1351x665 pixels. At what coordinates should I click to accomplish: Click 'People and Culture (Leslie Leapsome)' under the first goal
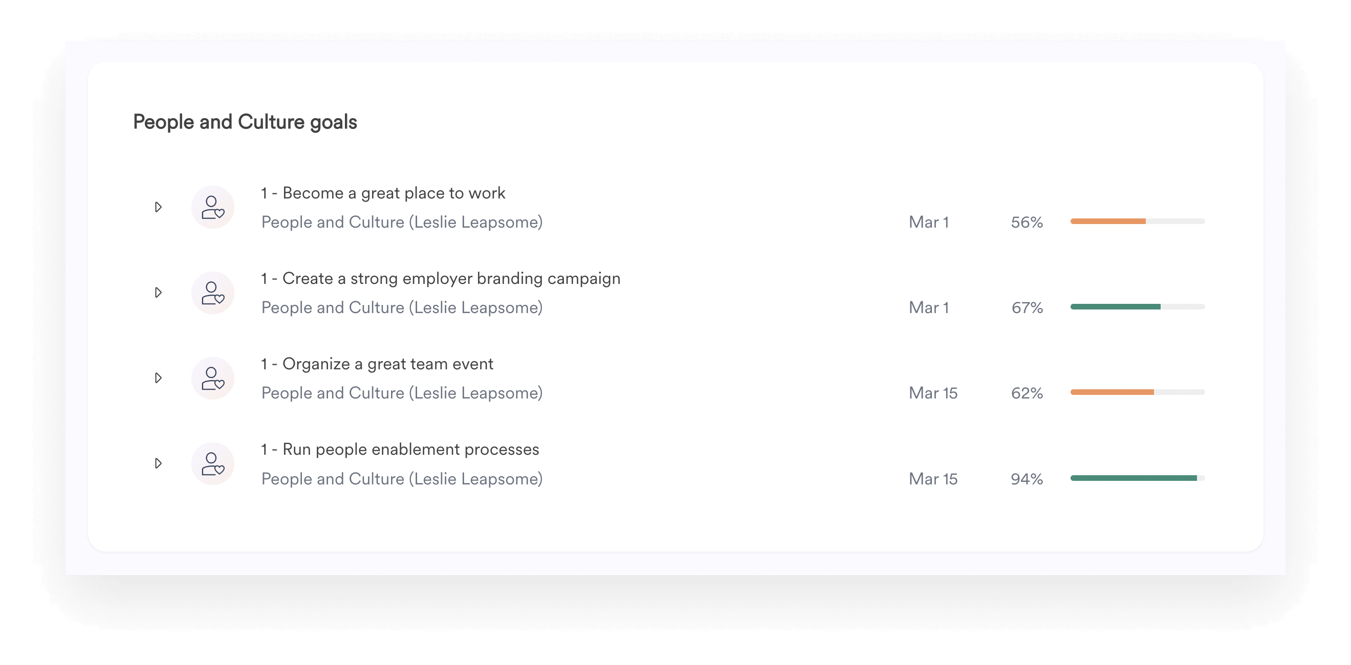point(402,222)
